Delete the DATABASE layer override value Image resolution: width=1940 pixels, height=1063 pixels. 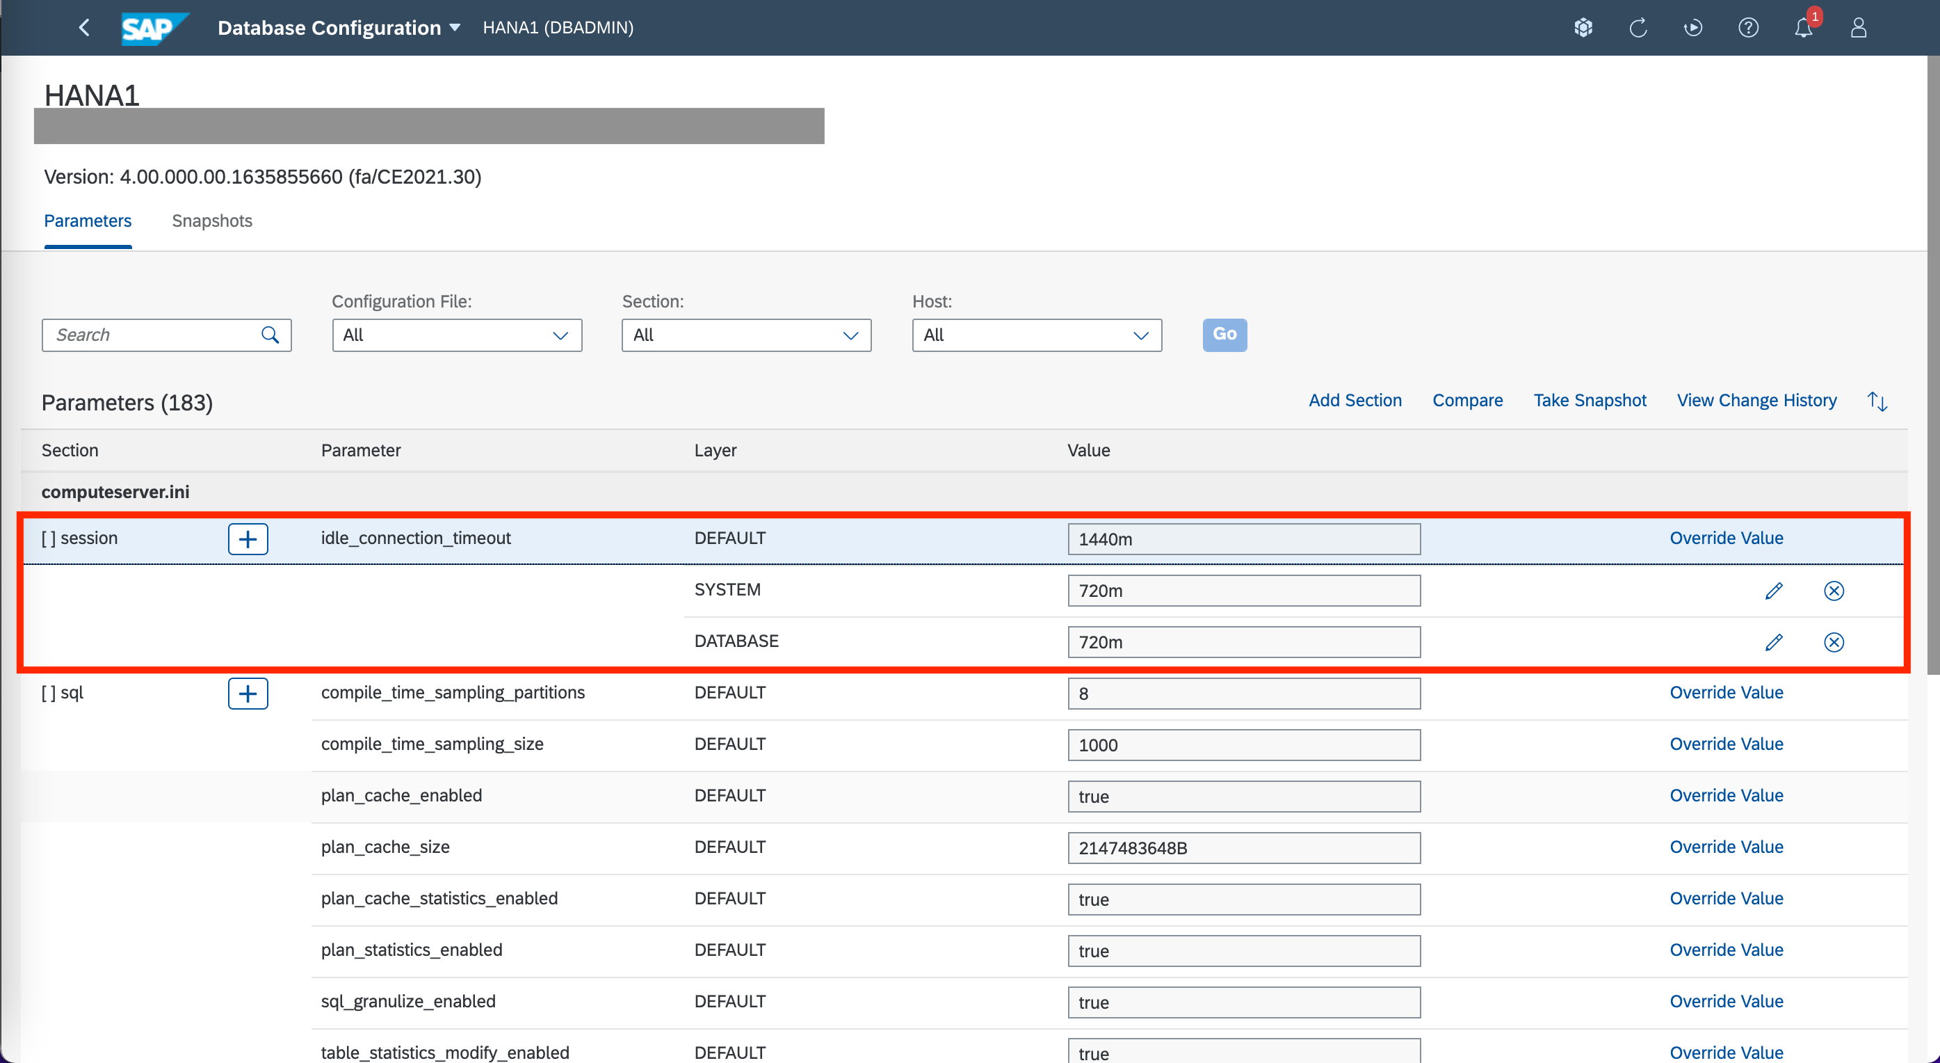tap(1834, 642)
